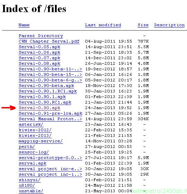Open Serval-0.90-beta.apk link
Viewport: 187px width, 194px height.
46,86
